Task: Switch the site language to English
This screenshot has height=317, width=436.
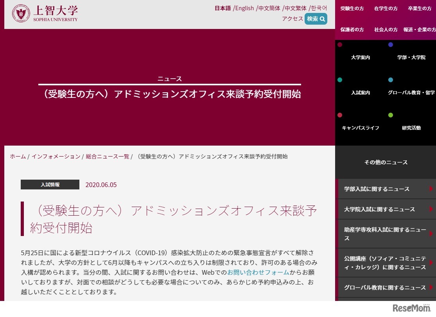Action: tap(244, 8)
